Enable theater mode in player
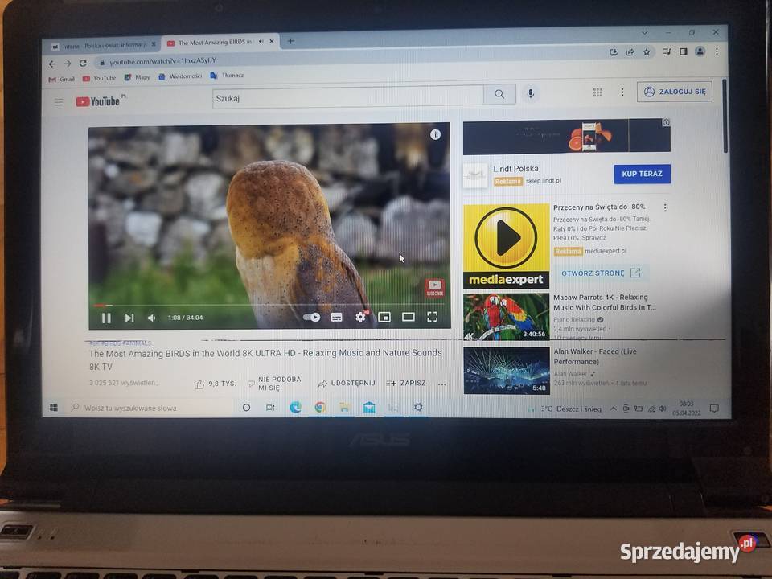 (x=409, y=317)
